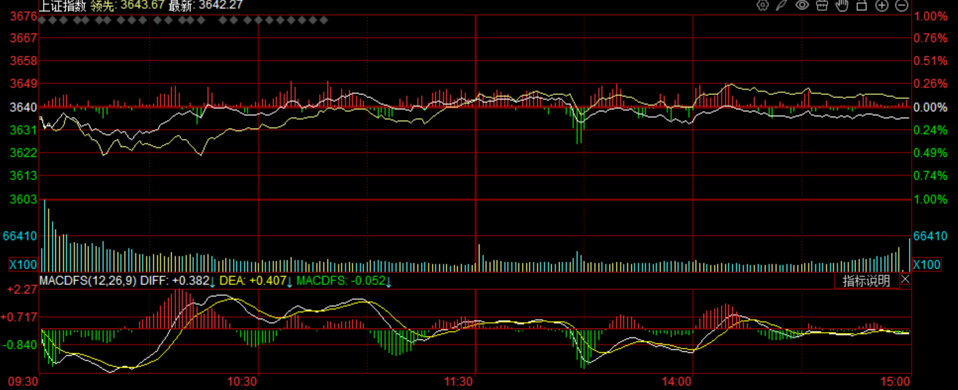This screenshot has width=958, height=390.
Task: Activate the hand pan tool
Action: point(841,5)
